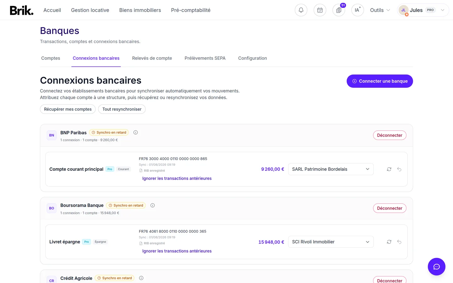The width and height of the screenshot is (453, 283).
Task: Show info next to Boursorama Banque status
Action: [153, 205]
